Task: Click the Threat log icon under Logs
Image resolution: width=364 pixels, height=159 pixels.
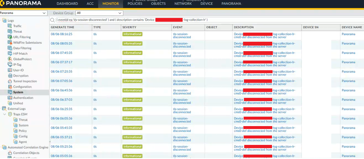Action: (10, 31)
